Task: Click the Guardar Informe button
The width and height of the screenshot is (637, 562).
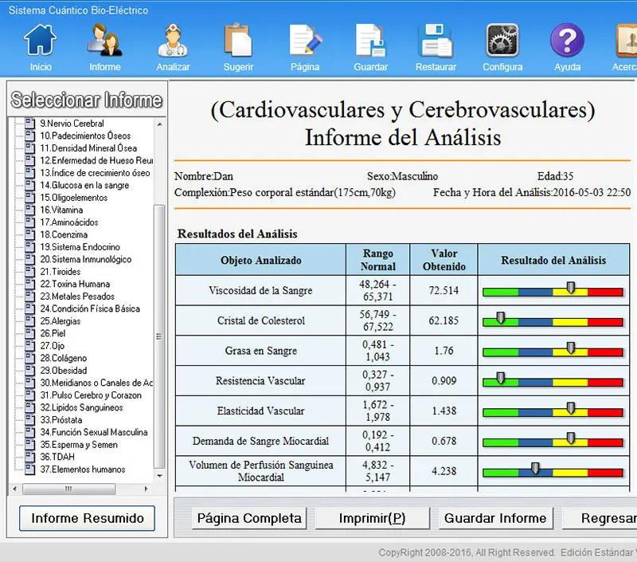Action: 495,518
